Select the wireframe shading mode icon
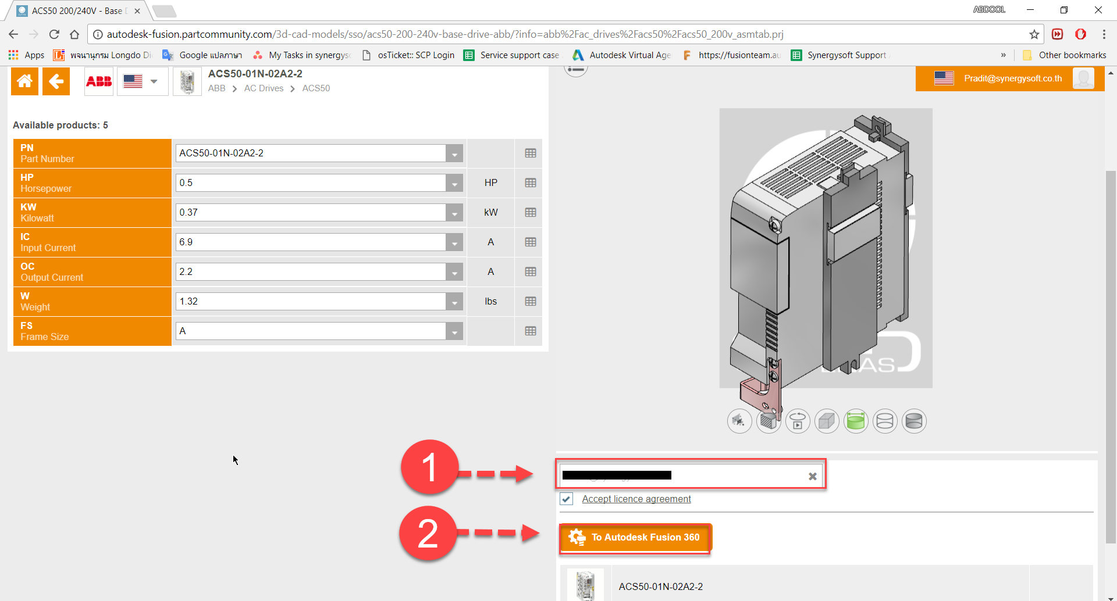 coord(885,421)
